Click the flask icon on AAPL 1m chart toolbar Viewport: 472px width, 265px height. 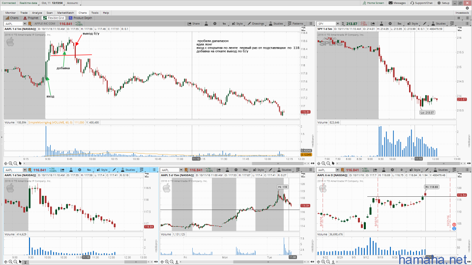coord(206,24)
